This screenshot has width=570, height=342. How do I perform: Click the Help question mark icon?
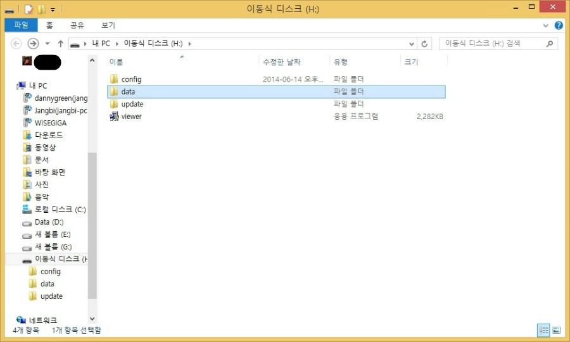(559, 25)
